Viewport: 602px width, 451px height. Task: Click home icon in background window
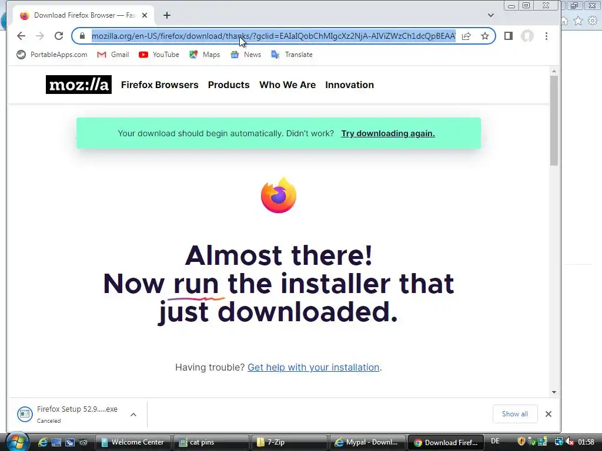pos(564,21)
